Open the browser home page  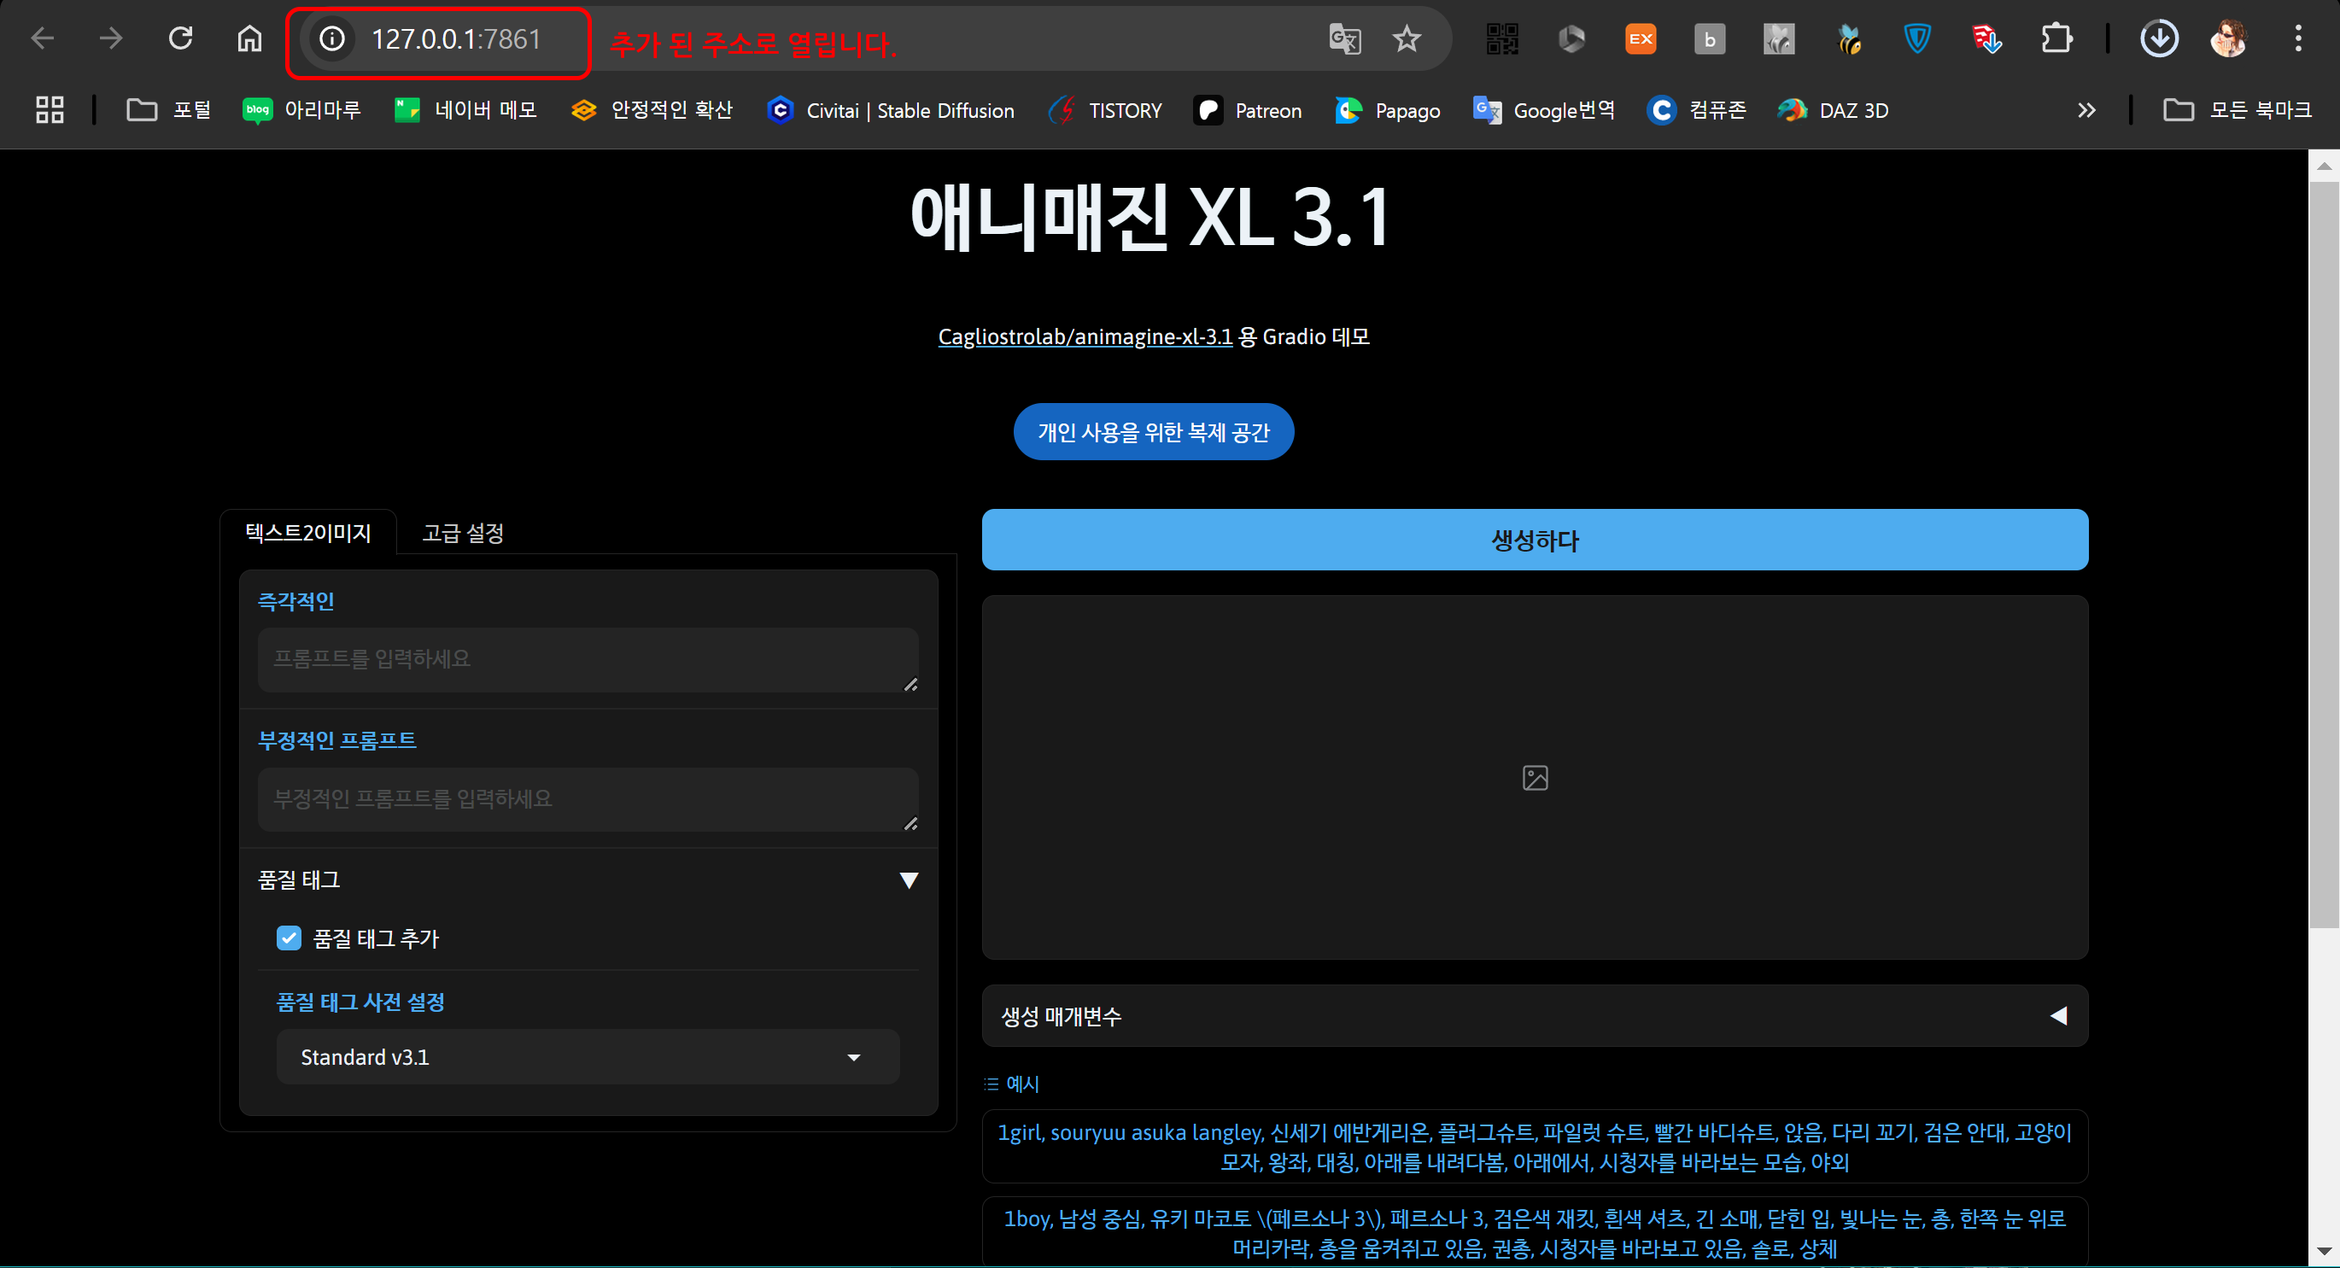point(249,38)
